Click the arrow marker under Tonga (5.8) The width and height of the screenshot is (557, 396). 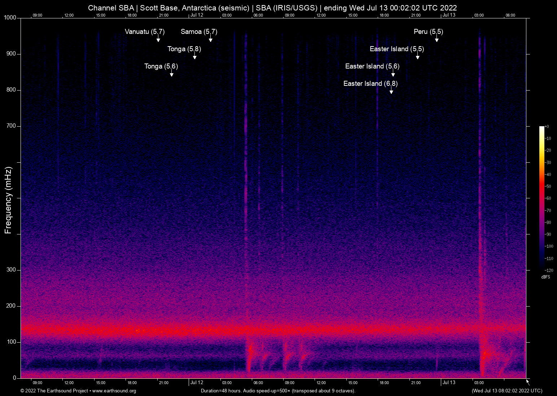tap(195, 57)
